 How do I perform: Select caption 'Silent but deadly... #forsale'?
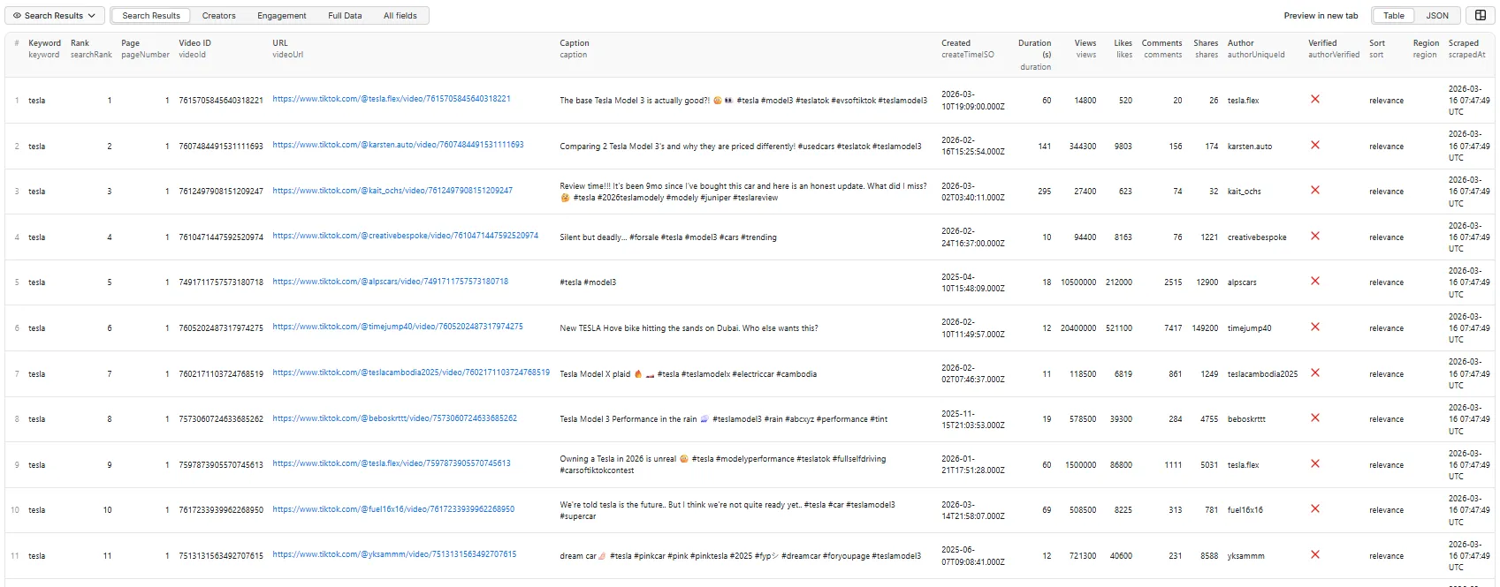pos(668,237)
